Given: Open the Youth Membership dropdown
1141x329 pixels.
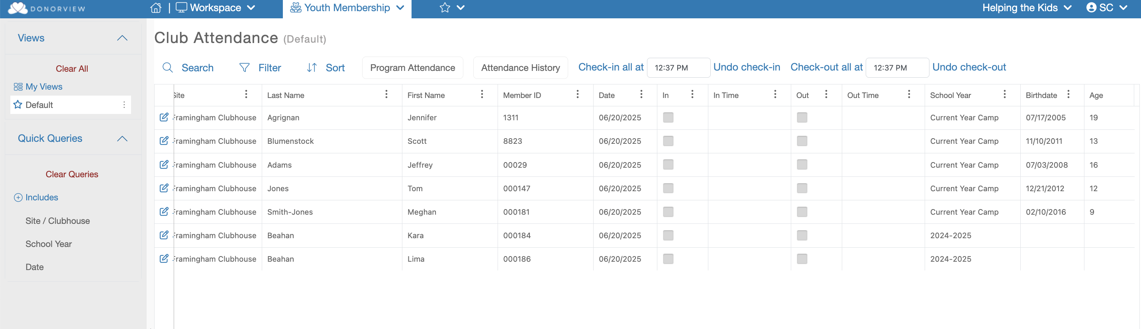Looking at the screenshot, I should [x=400, y=8].
